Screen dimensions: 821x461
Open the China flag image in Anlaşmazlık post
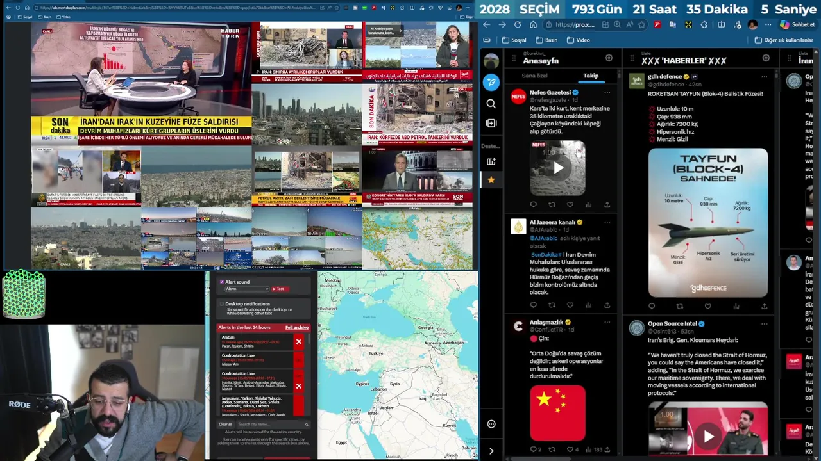tap(557, 413)
